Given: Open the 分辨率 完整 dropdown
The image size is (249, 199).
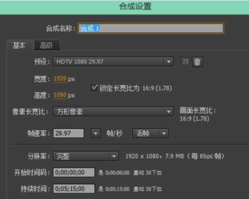Looking at the screenshot, I should [86, 156].
